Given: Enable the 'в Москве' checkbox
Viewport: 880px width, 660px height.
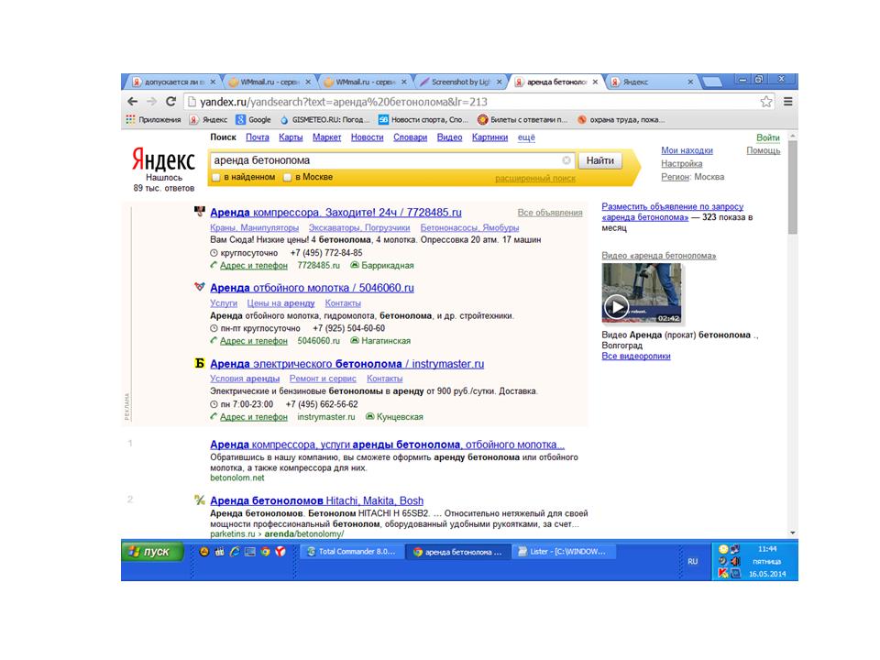Looking at the screenshot, I should (287, 177).
